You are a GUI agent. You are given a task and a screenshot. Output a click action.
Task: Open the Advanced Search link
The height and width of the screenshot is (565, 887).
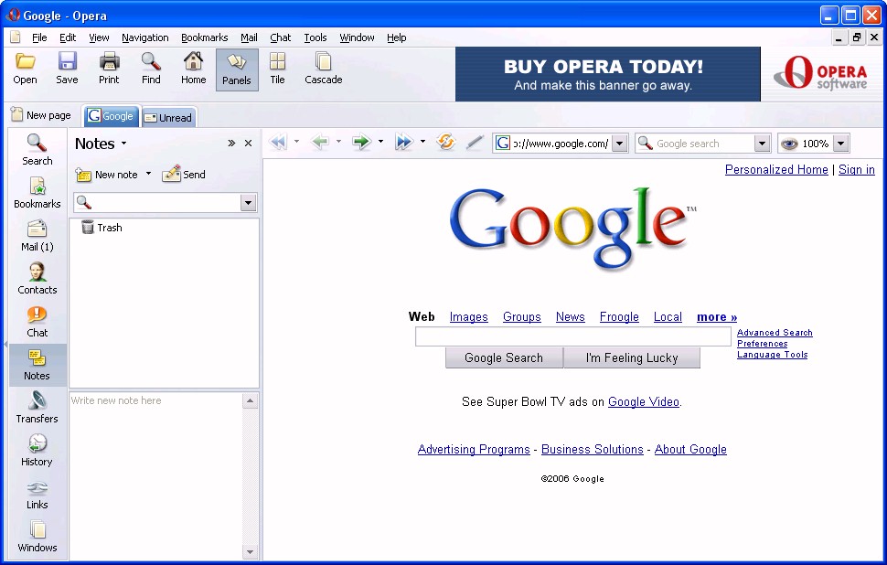coord(775,333)
